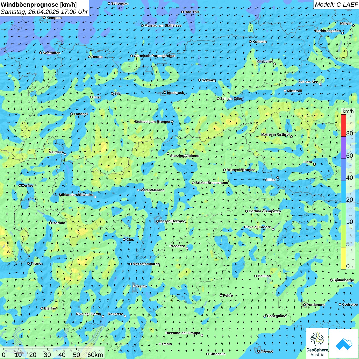Viewport: 359px width, 359px height.
Task: Click the Brixen/Bressanone label
Action: pos(212,183)
